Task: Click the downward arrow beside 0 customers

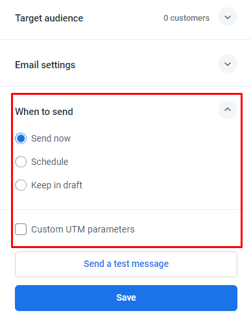Action: pyautogui.click(x=228, y=17)
